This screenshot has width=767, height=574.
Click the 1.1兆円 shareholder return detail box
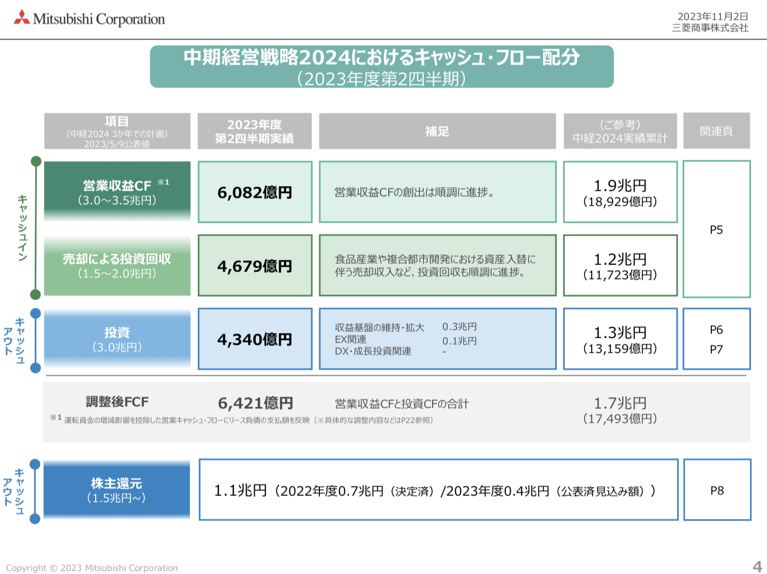(439, 490)
